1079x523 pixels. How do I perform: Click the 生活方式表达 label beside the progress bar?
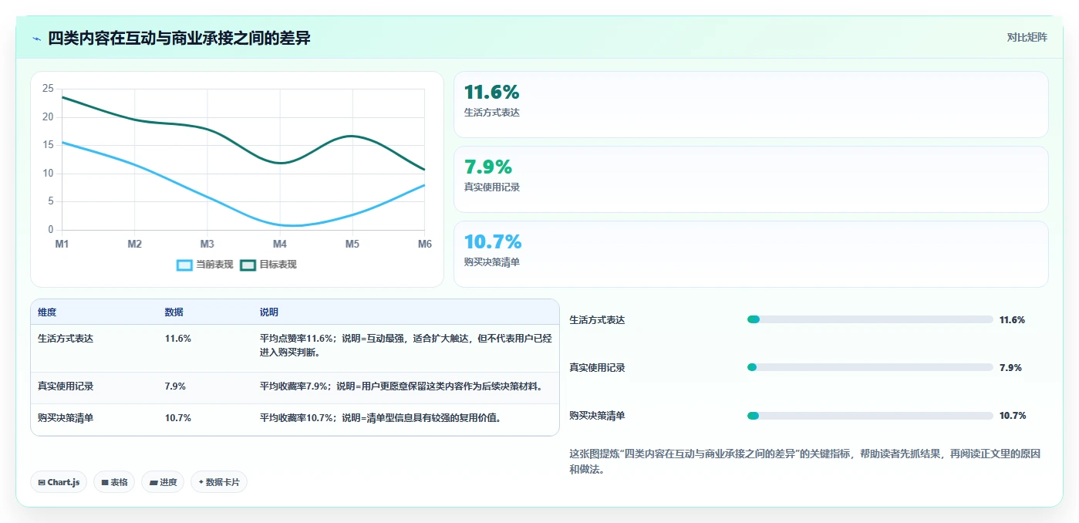point(597,319)
